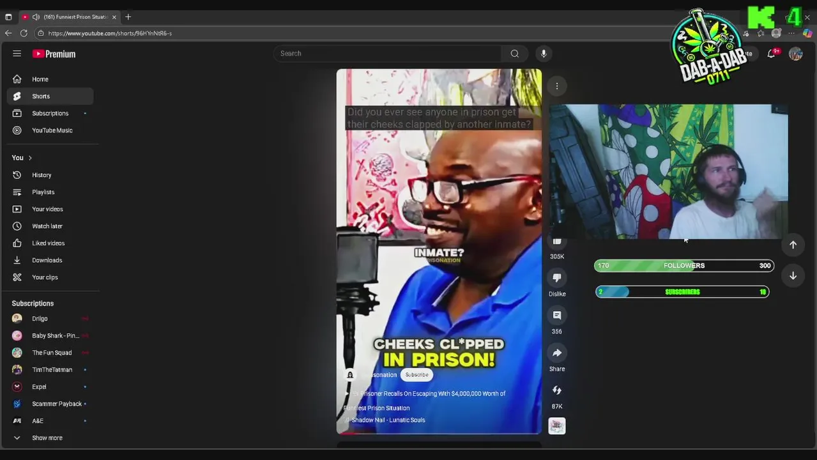The width and height of the screenshot is (817, 460).
Task: Open the sound thumbnail below Remix
Action: tap(557, 426)
